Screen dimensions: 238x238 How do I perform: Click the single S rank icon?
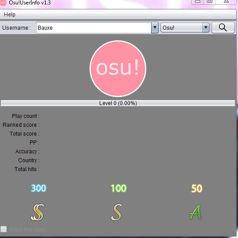coord(117,212)
